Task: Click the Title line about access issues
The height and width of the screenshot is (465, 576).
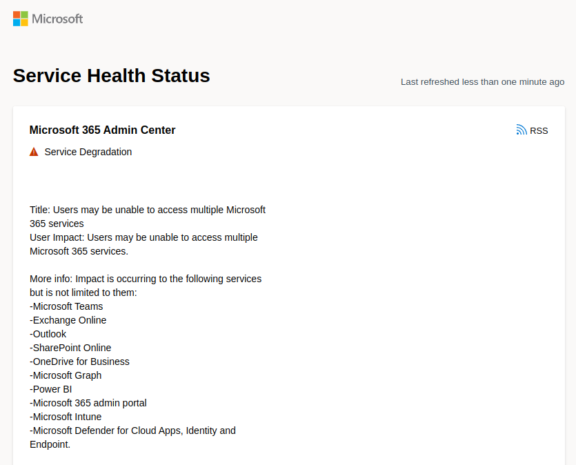Action: [x=148, y=217]
